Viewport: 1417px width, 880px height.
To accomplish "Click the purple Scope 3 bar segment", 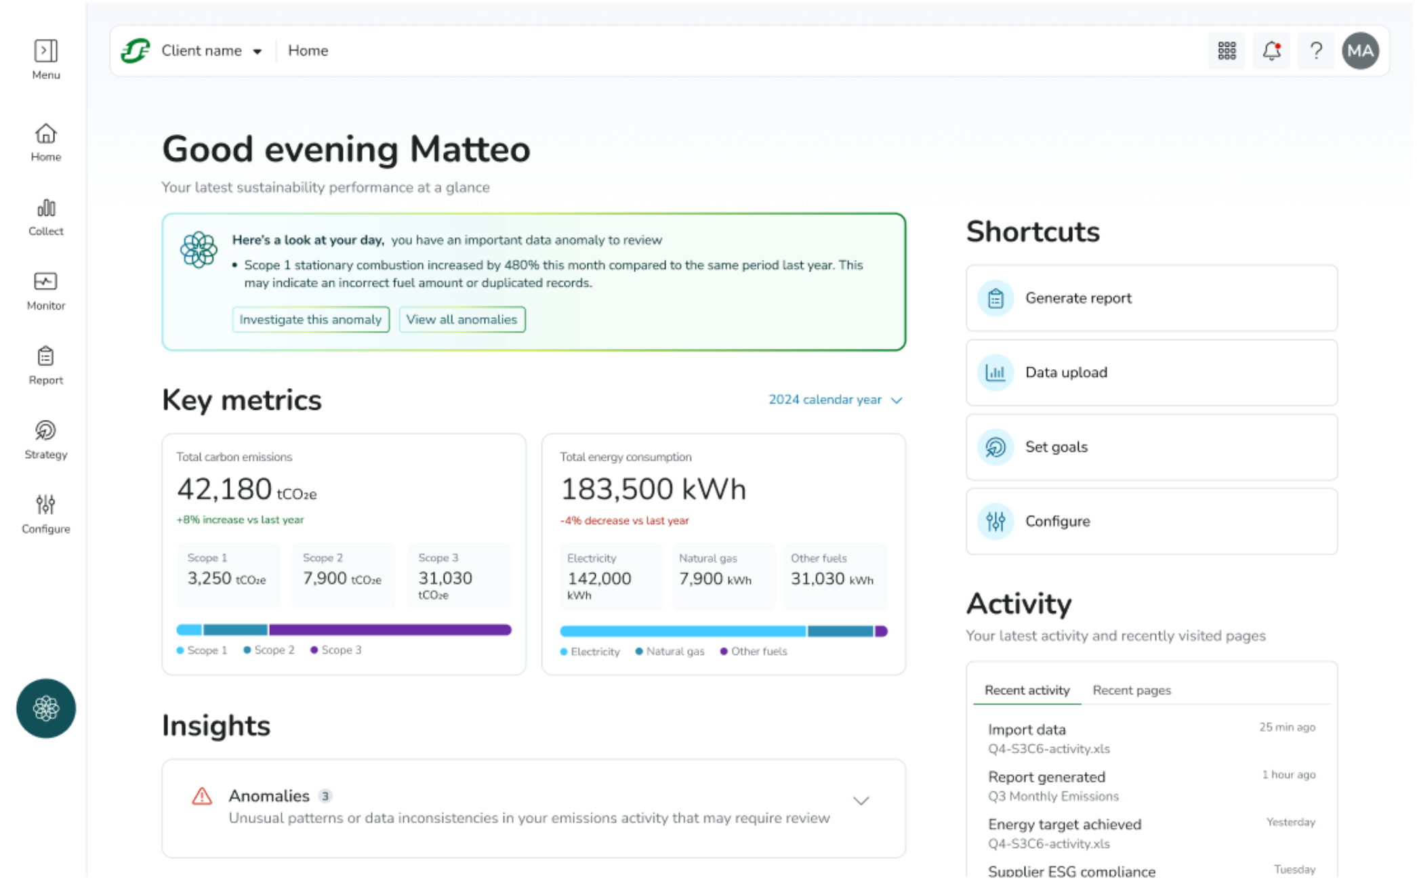I will 390,630.
